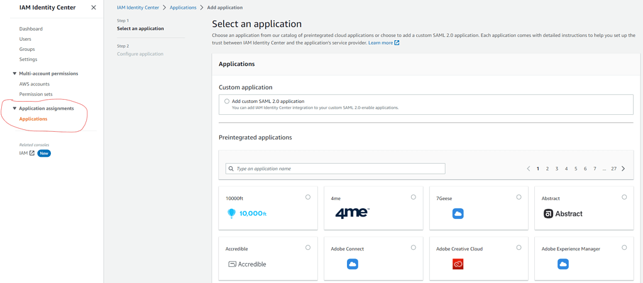Screen dimensions: 643x283
Task: Click the 10,000ft balloon logo icon
Action: coord(231,213)
